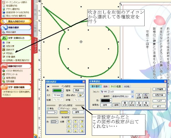Set shadow position to upper-left
Image resolution: width=171 pixels, height=138 pixels.
point(69,122)
